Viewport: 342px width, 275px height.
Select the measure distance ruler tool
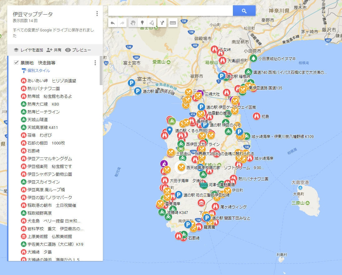(x=173, y=23)
